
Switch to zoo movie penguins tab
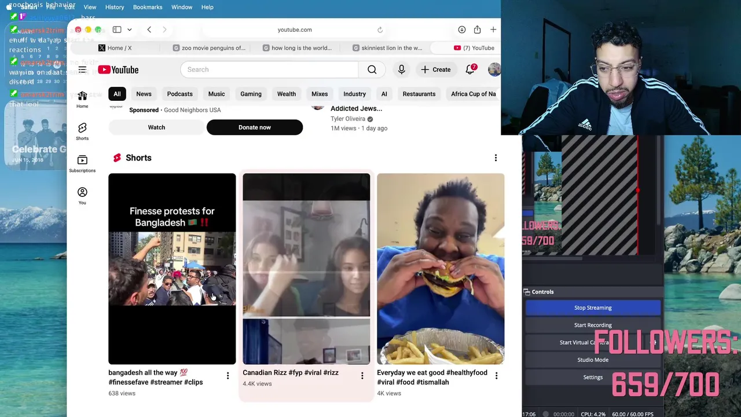coord(209,48)
